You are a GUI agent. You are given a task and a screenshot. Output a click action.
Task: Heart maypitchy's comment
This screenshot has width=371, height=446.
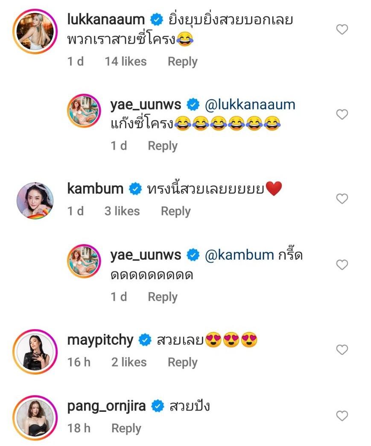[x=342, y=350]
